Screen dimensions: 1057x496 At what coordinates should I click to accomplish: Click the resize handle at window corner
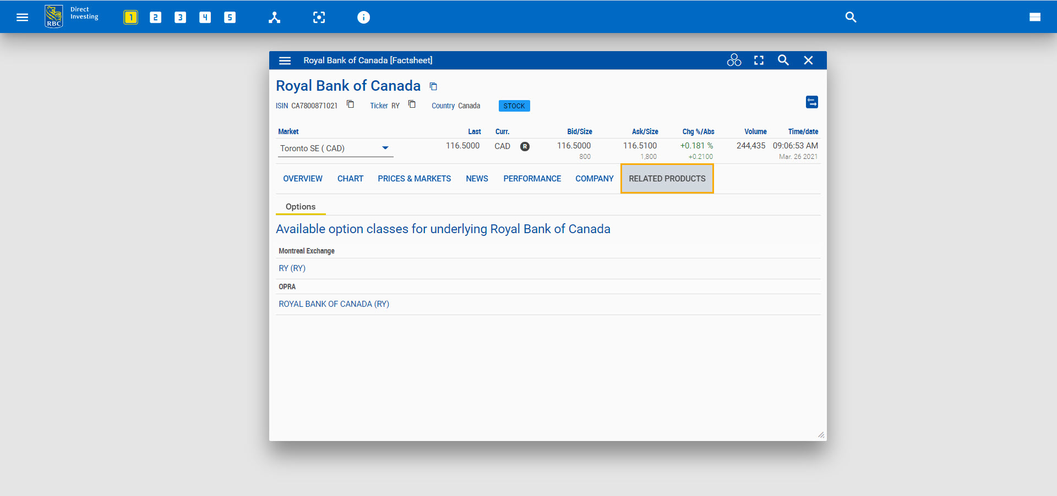coord(821,435)
